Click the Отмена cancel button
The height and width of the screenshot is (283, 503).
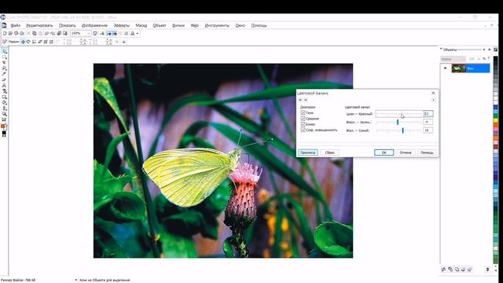click(x=406, y=153)
